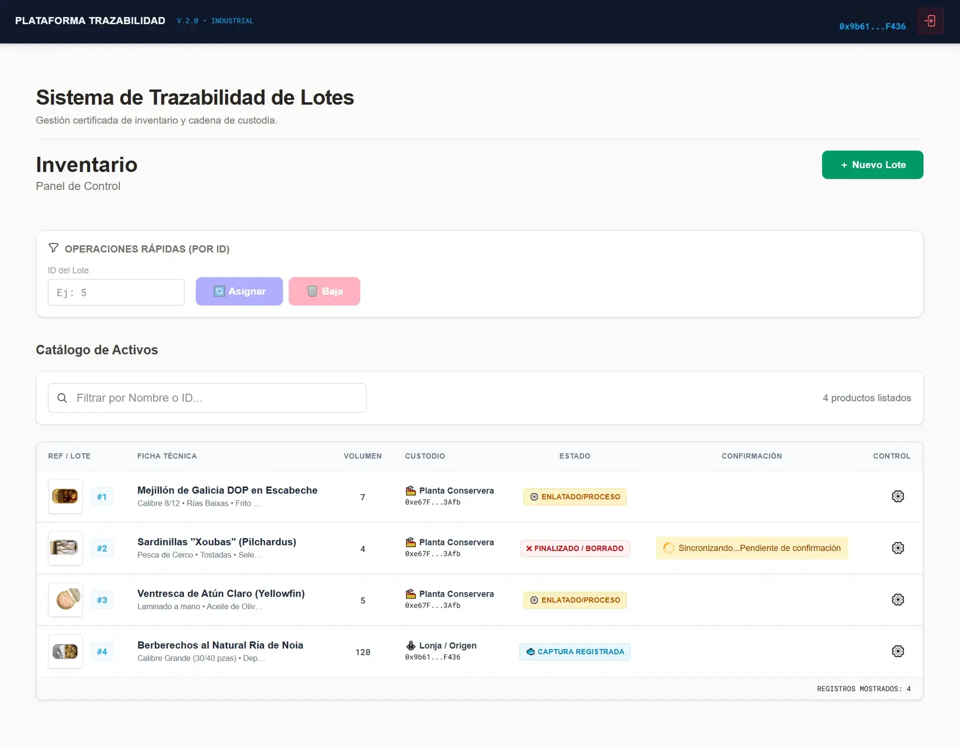Click the Mejillón product thumbnail

point(65,496)
